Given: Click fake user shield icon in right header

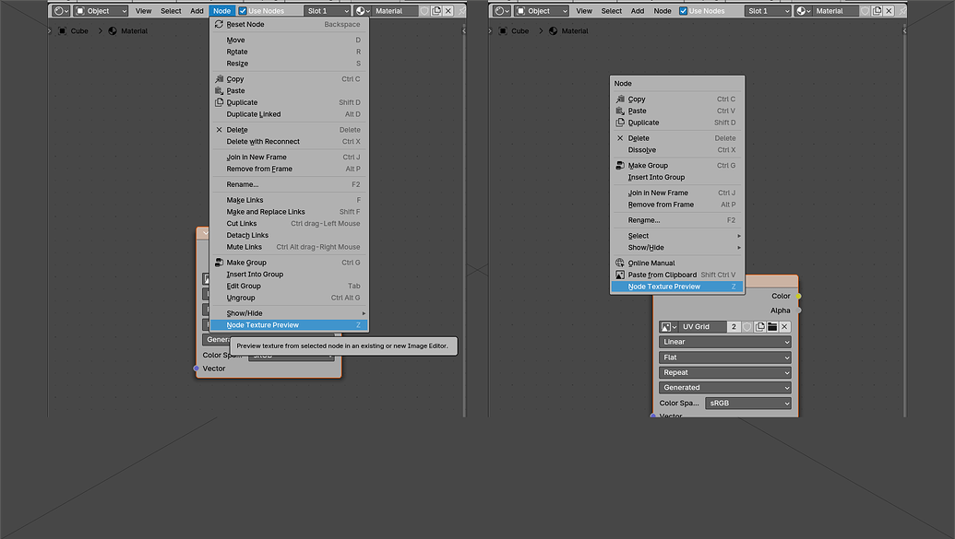Looking at the screenshot, I should [x=865, y=11].
